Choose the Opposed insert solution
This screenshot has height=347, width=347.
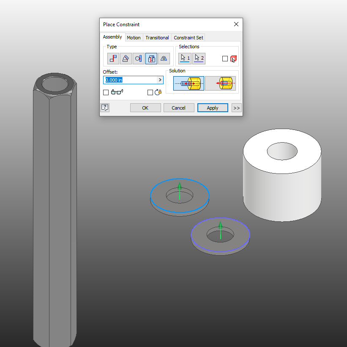[189, 83]
